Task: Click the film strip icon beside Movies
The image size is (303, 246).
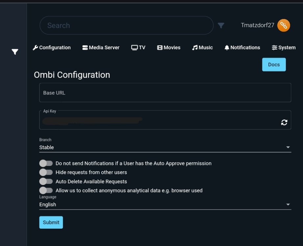Action: pos(160,48)
